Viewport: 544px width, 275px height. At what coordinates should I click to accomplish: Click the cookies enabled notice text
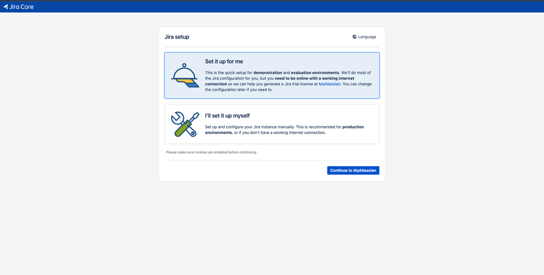coord(211,152)
